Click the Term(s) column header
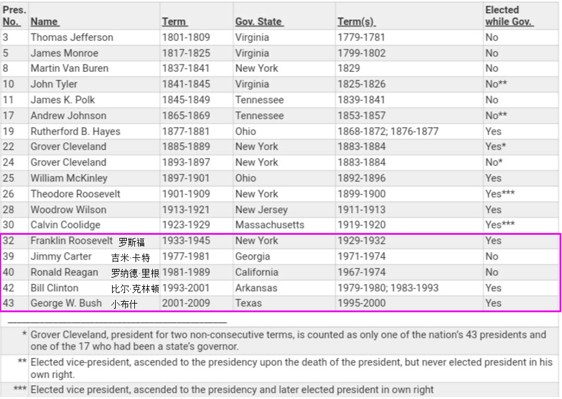The width and height of the screenshot is (562, 399). pos(356,22)
